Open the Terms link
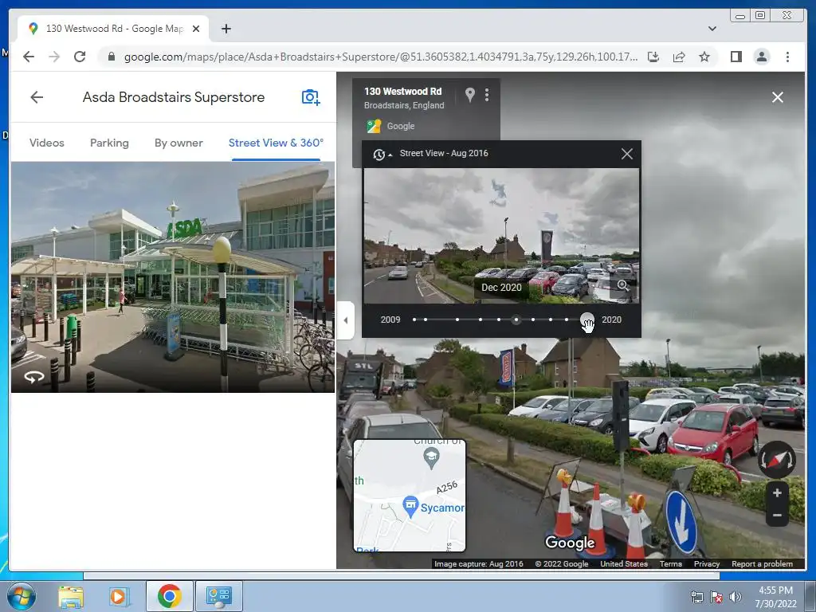Image resolution: width=816 pixels, height=612 pixels. pyautogui.click(x=671, y=563)
